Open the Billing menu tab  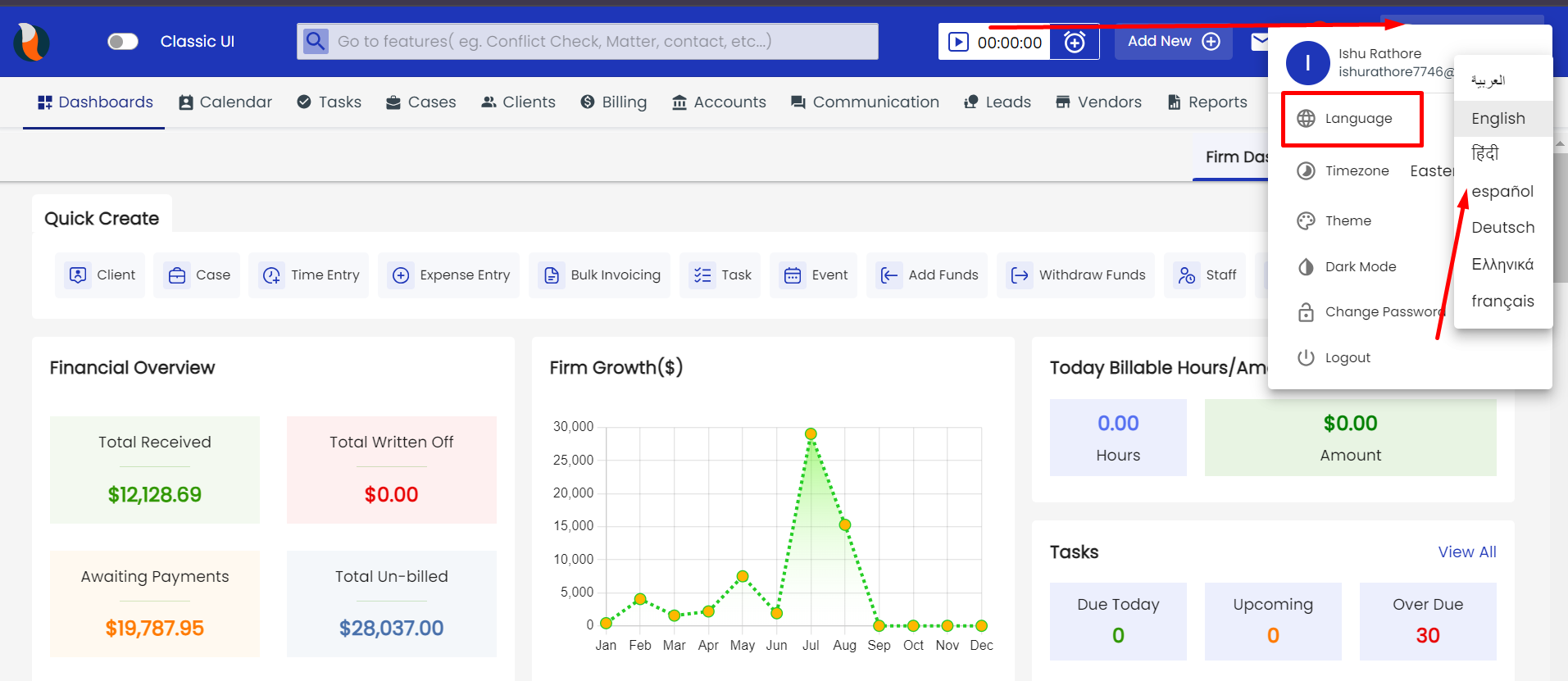[613, 102]
